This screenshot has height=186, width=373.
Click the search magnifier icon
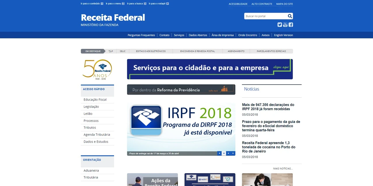tap(290, 16)
